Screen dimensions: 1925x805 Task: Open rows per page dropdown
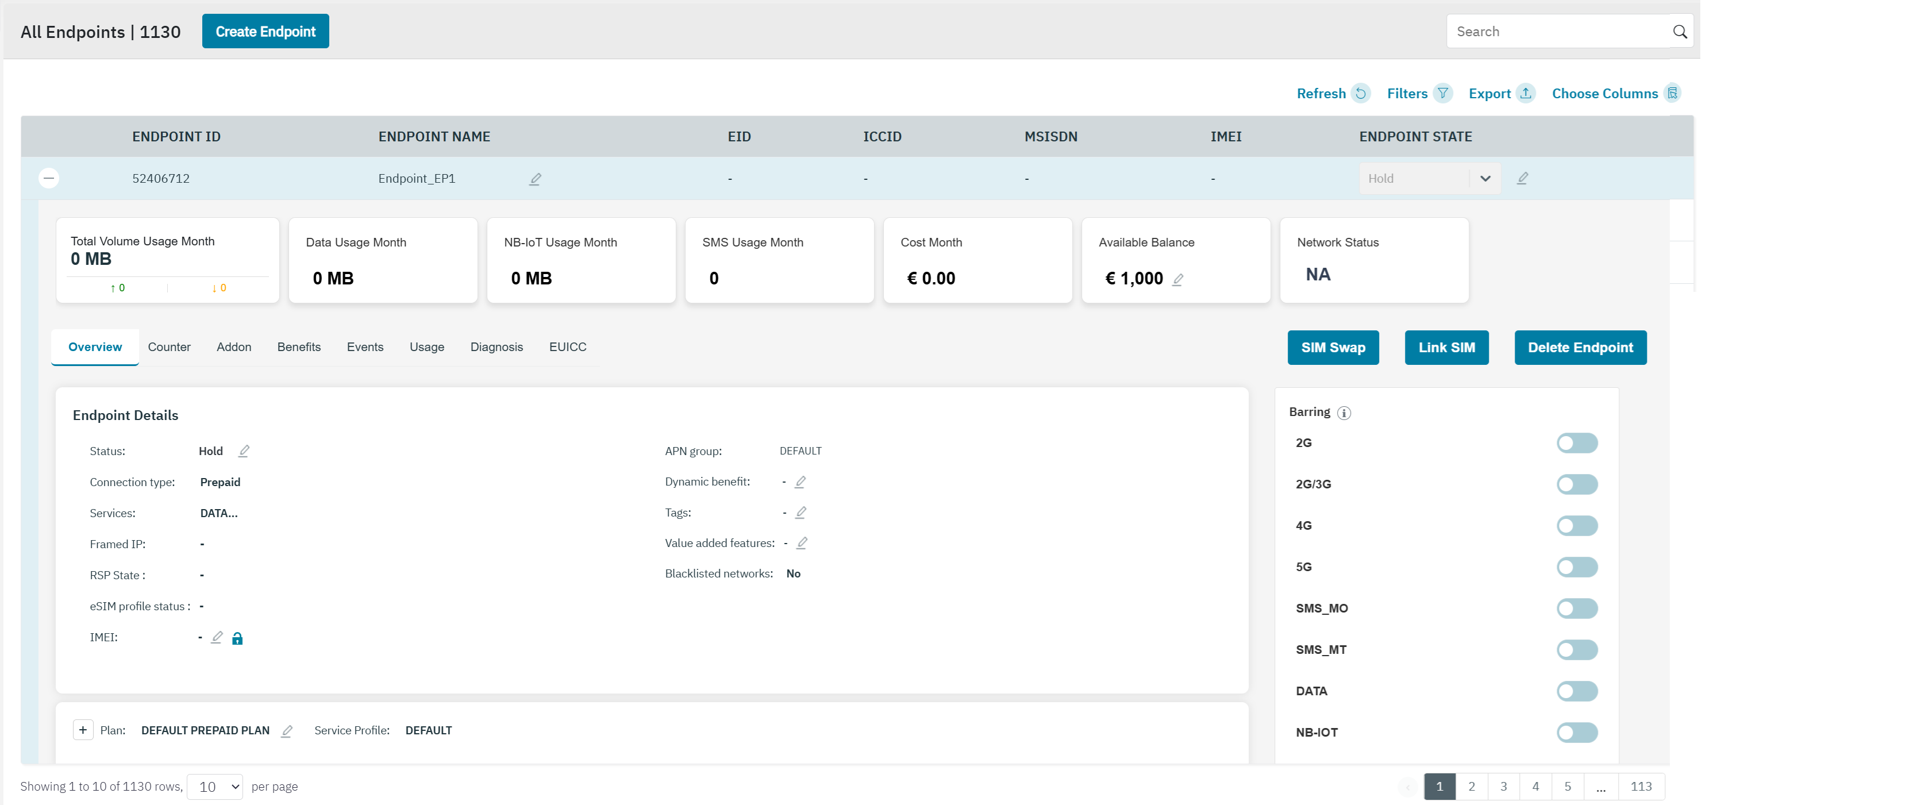(x=215, y=786)
